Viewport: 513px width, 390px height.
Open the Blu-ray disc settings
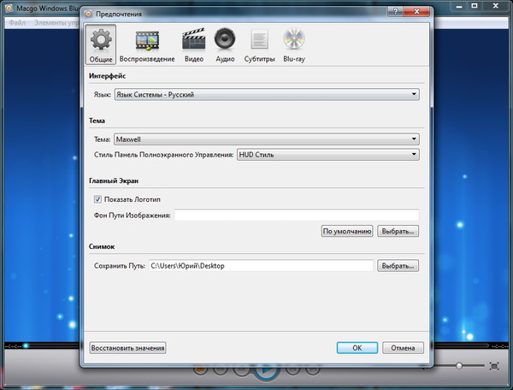(x=294, y=45)
